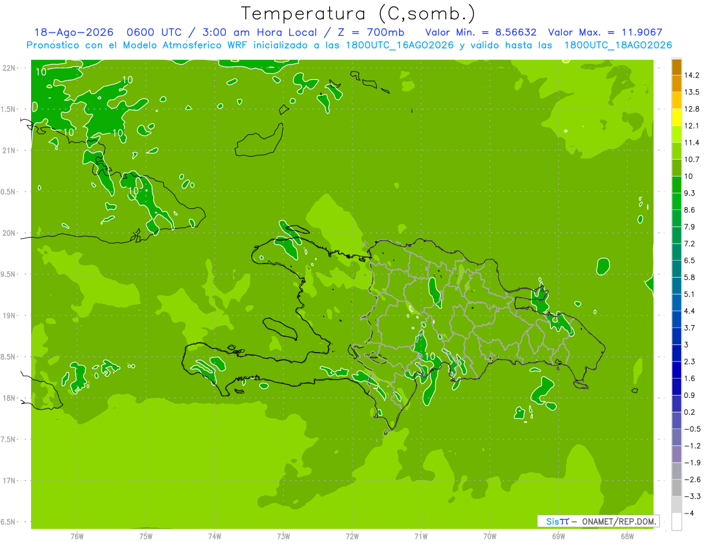Click legend value "8.6"
The image size is (704, 544).
tap(690, 210)
